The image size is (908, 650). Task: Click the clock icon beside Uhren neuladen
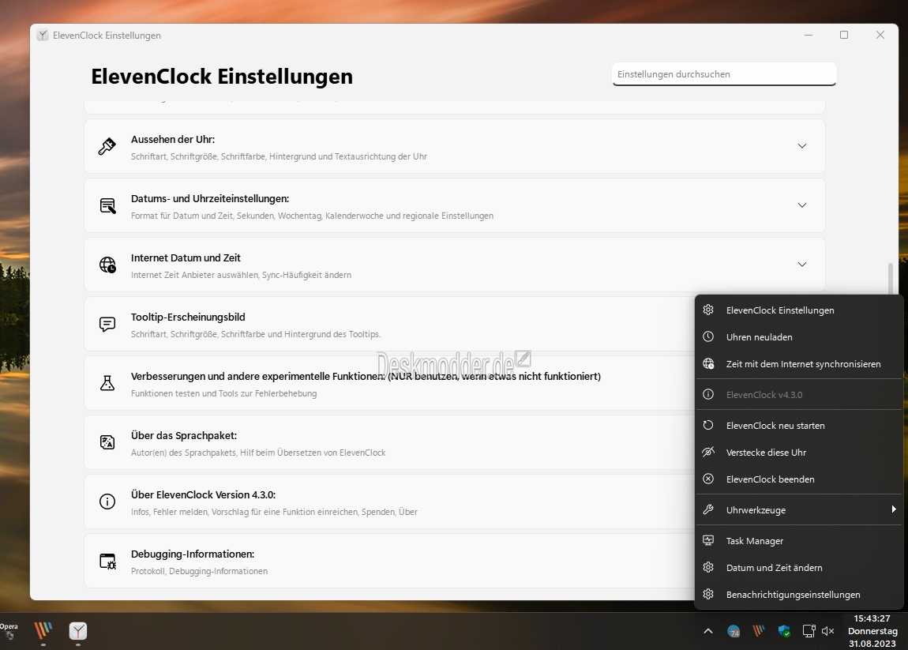708,336
